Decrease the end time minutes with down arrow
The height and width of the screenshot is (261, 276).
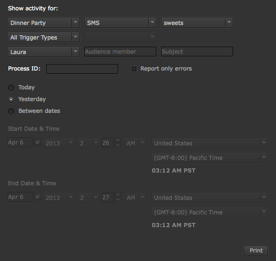(118, 200)
